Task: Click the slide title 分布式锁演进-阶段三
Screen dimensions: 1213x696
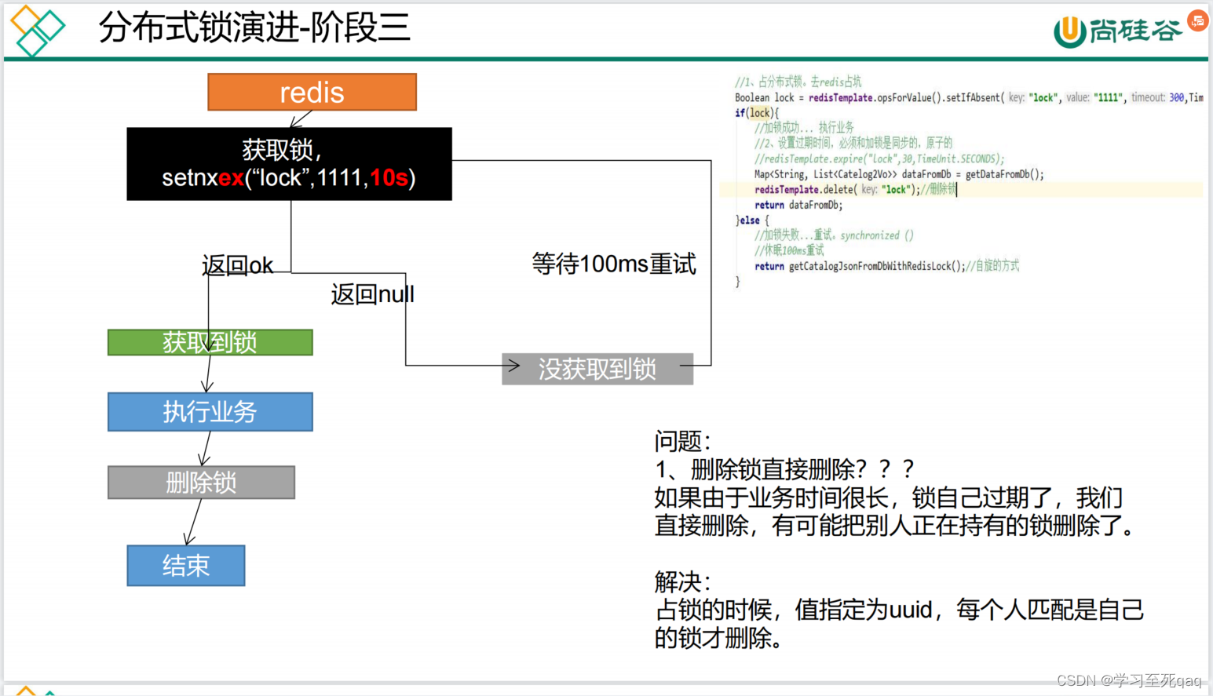Action: click(x=254, y=27)
